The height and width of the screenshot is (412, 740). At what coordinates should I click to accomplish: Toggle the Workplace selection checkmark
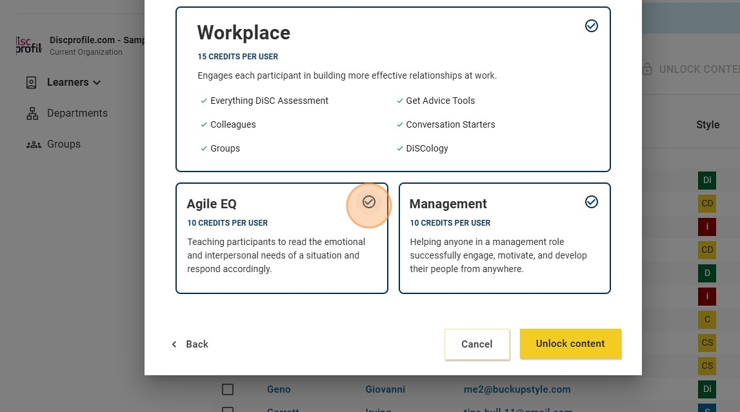point(592,25)
